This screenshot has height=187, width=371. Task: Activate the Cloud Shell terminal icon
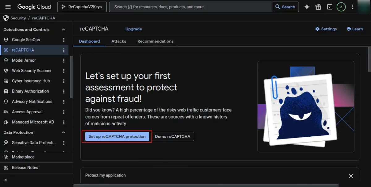pyautogui.click(x=330, y=7)
